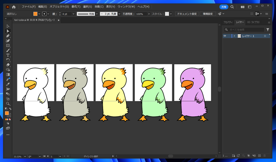
Task: Open the オブジェクト(O) menu
Action: (59, 7)
